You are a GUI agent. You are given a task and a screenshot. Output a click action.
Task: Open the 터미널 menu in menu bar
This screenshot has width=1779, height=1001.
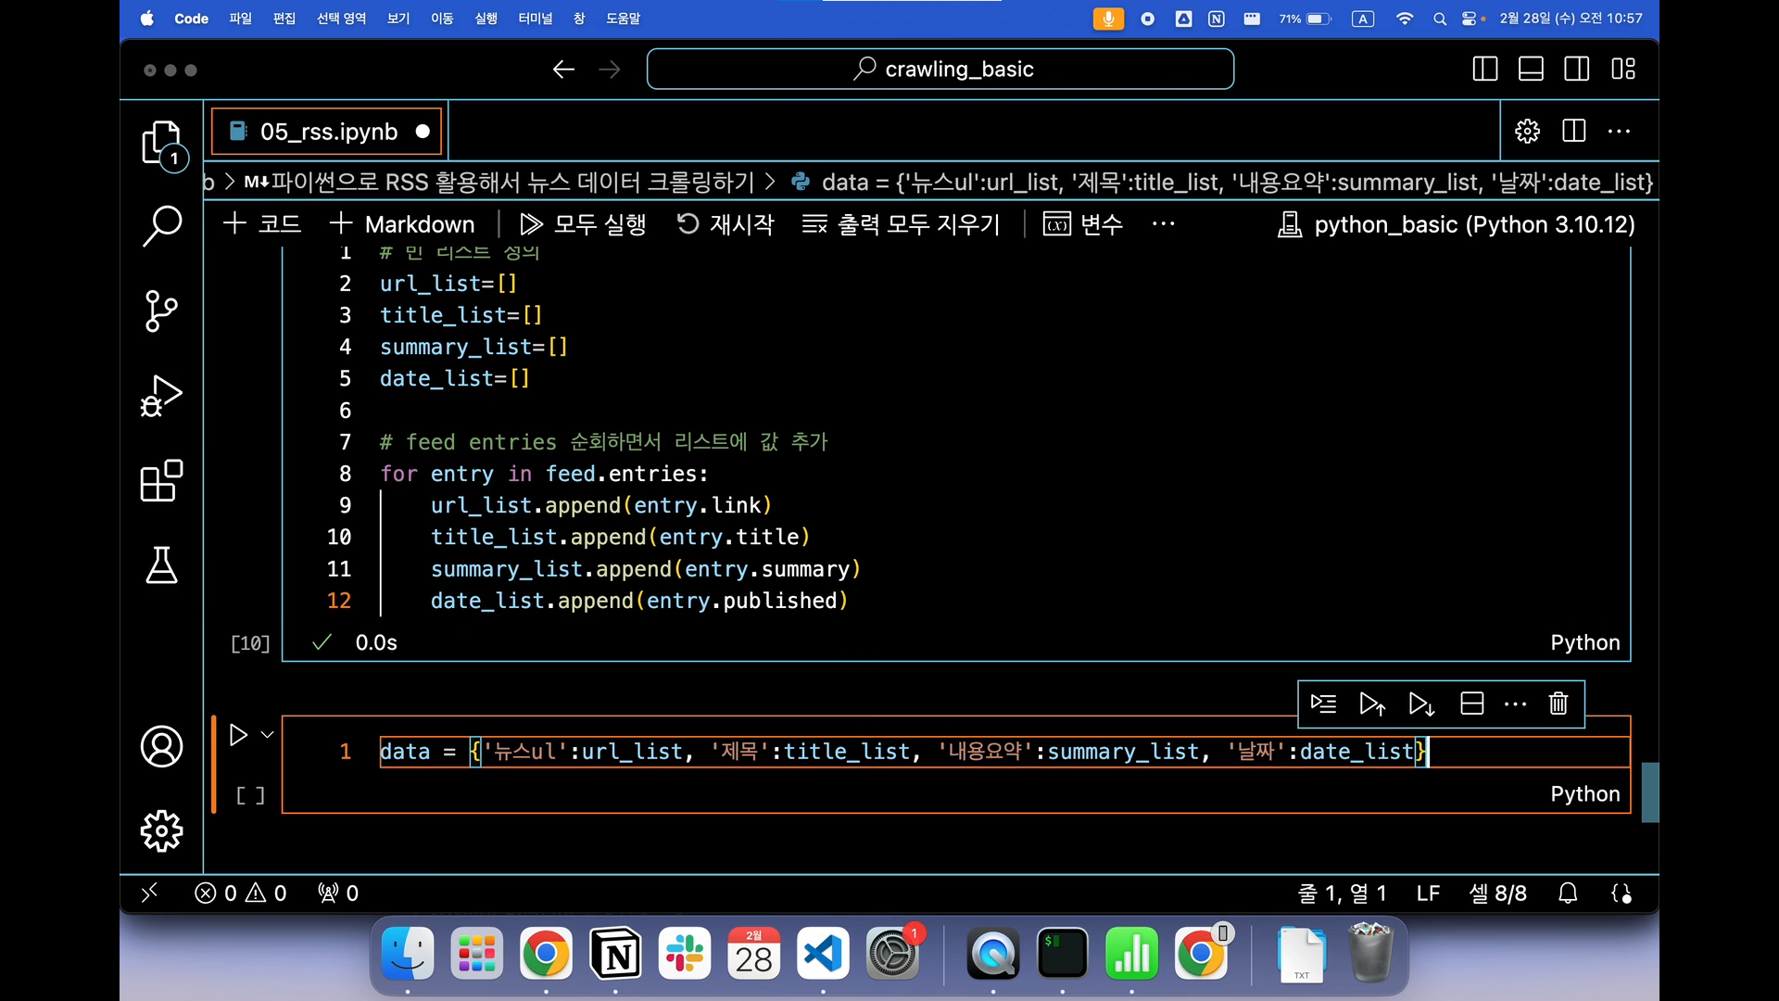pyautogui.click(x=535, y=19)
